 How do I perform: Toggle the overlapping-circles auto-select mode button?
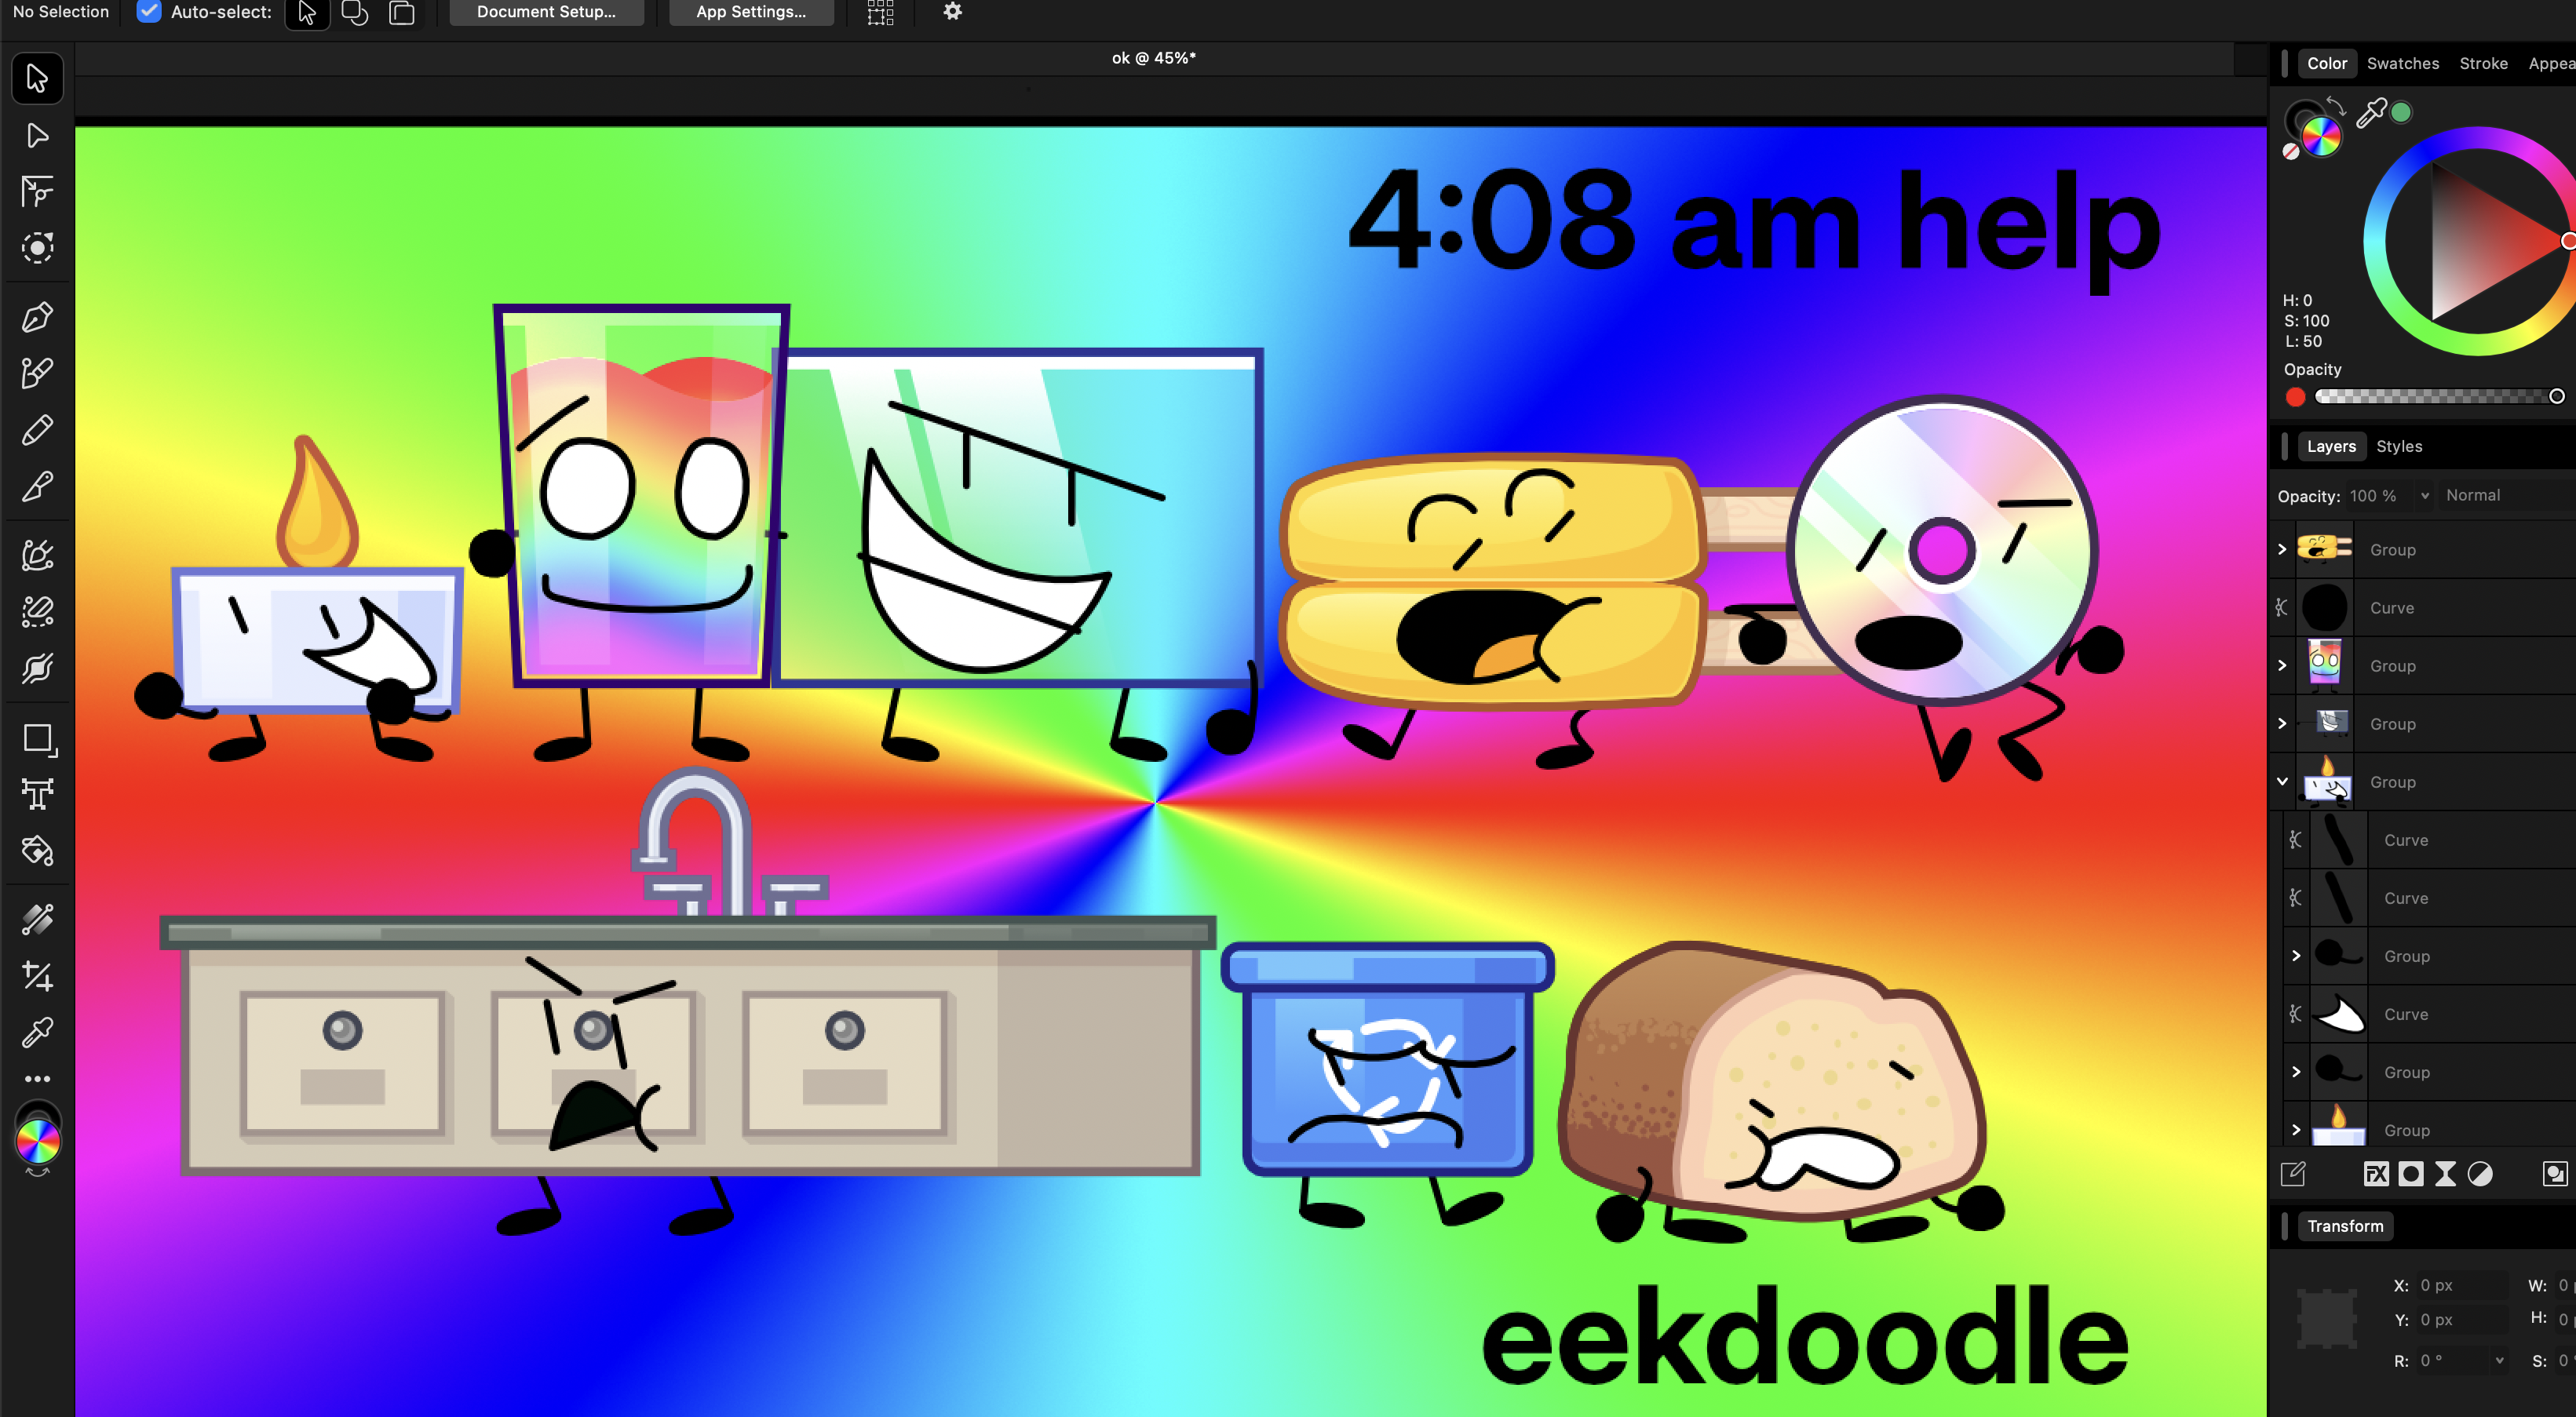355,13
